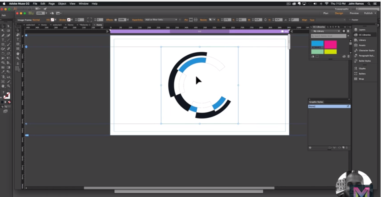Open the Character Styles panel icon
The height and width of the screenshot is (197, 381).
pyautogui.click(x=356, y=50)
